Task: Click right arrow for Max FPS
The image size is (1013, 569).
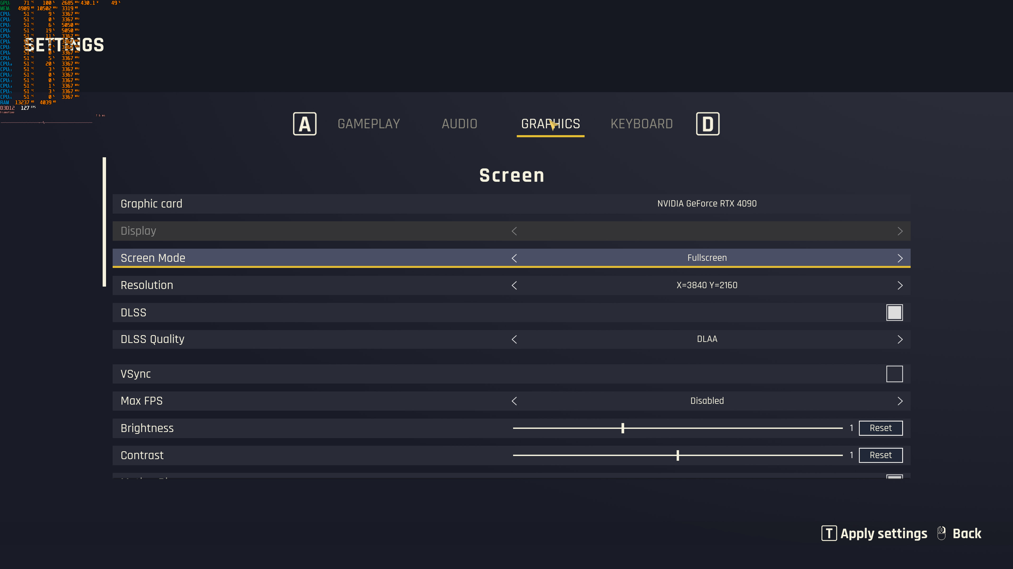Action: tap(900, 401)
